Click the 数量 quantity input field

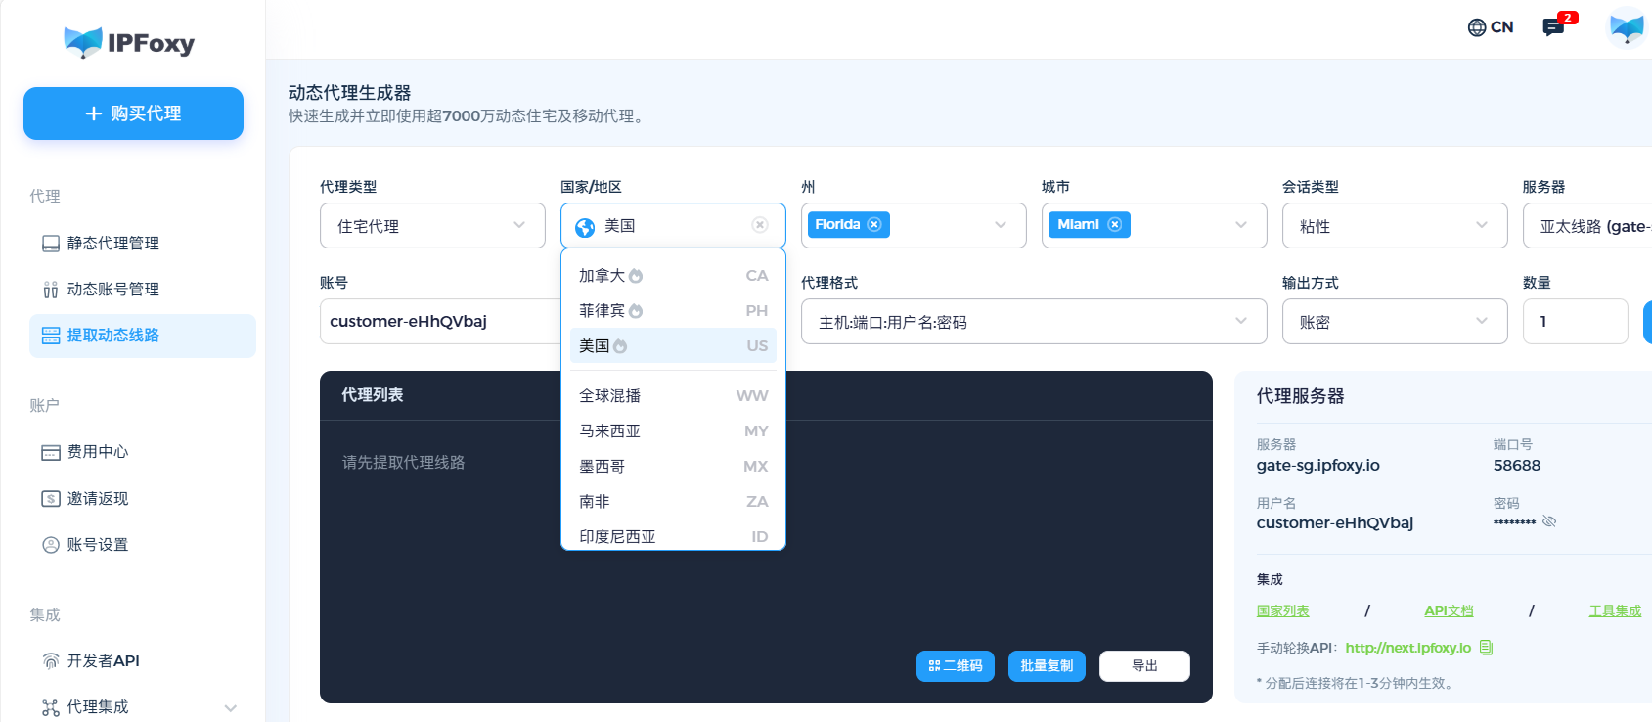coord(1576,322)
